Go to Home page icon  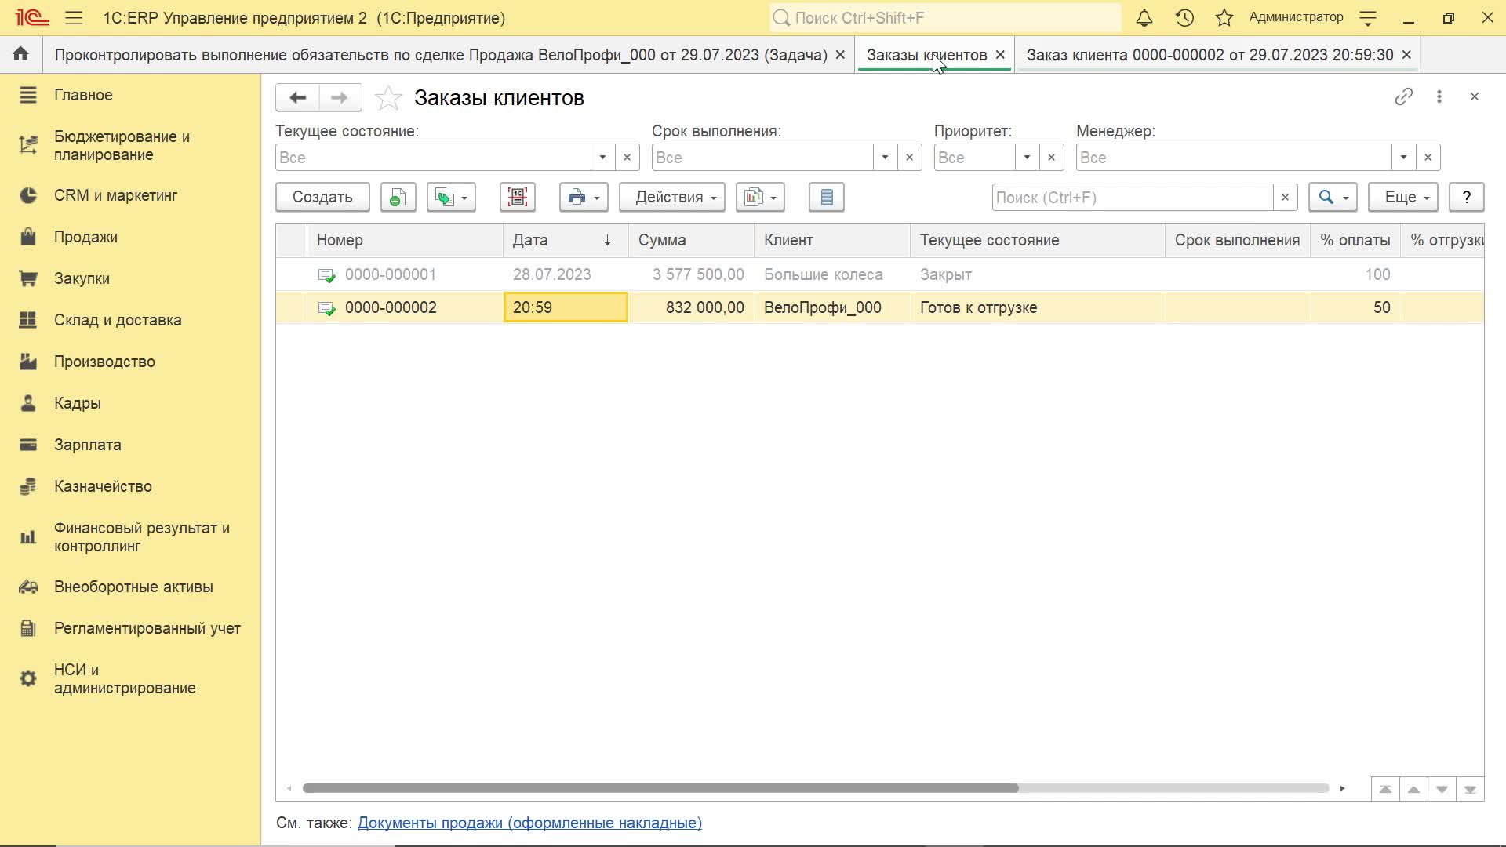[21, 54]
